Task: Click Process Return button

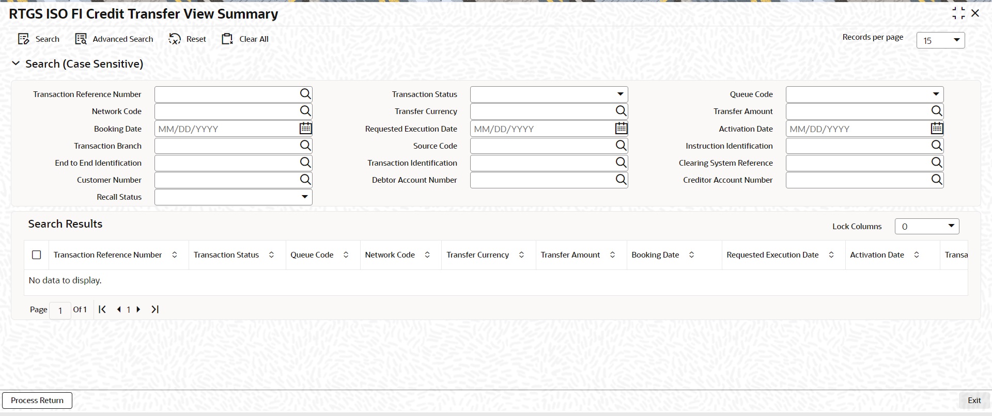Action: click(37, 401)
